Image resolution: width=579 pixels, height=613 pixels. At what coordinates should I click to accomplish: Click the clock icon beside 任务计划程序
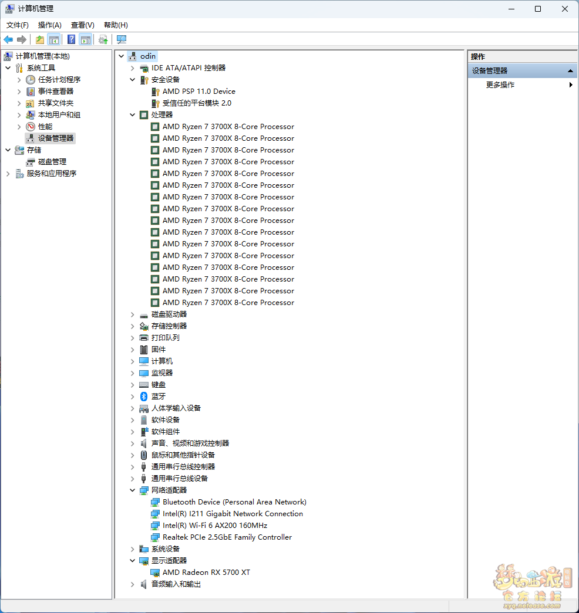[x=31, y=80]
